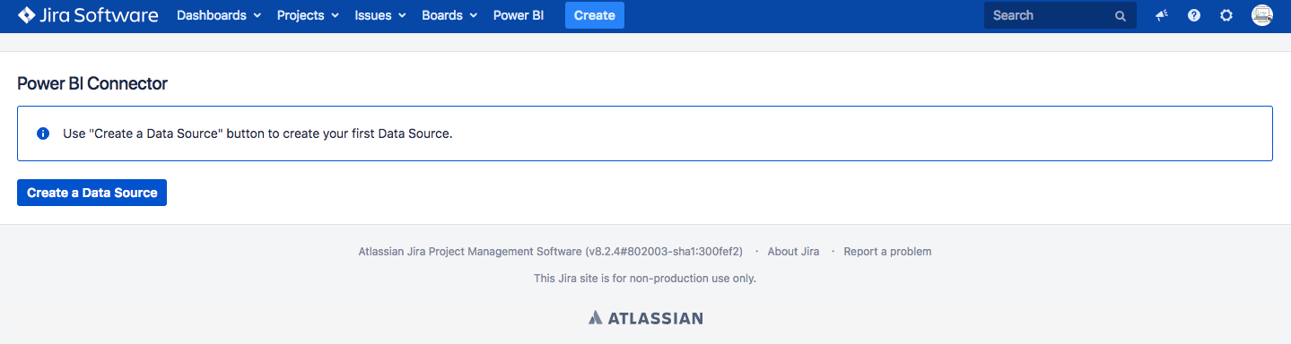Viewport: 1291px width, 344px height.
Task: Focus the Search input field
Action: tap(1060, 15)
